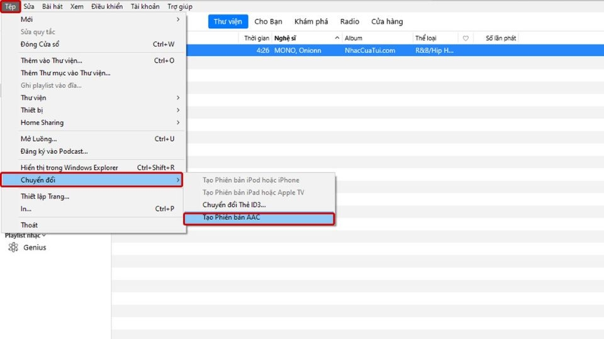This screenshot has width=604, height=339.
Task: Expand the Thư viện submenu
Action: (94, 98)
